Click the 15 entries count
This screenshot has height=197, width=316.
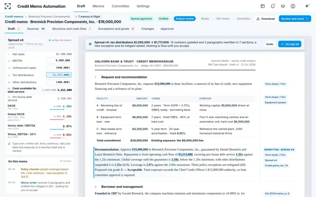click(66, 161)
